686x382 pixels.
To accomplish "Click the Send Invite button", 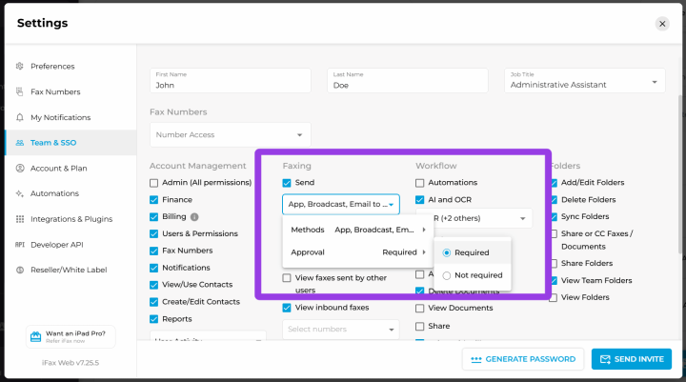I will [x=631, y=359].
